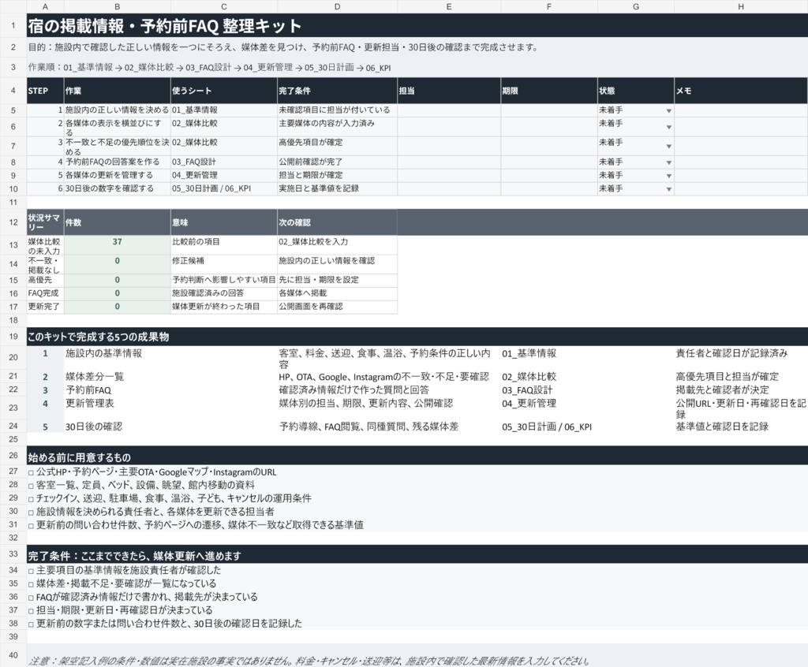
Task: Click cell 02_媒体比較を入力
Action: (337, 245)
